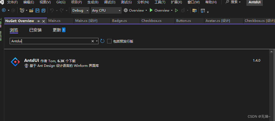This screenshot has width=275, height=121.
Task: Click the Start Without Debugging outline play icon
Action: (176, 10)
